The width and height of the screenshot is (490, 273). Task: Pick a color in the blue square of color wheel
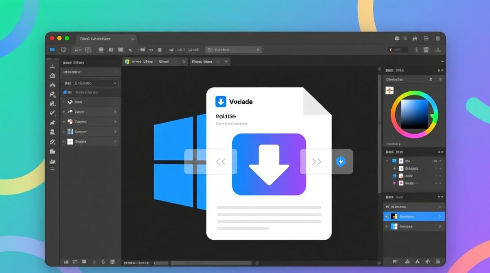coord(414,114)
